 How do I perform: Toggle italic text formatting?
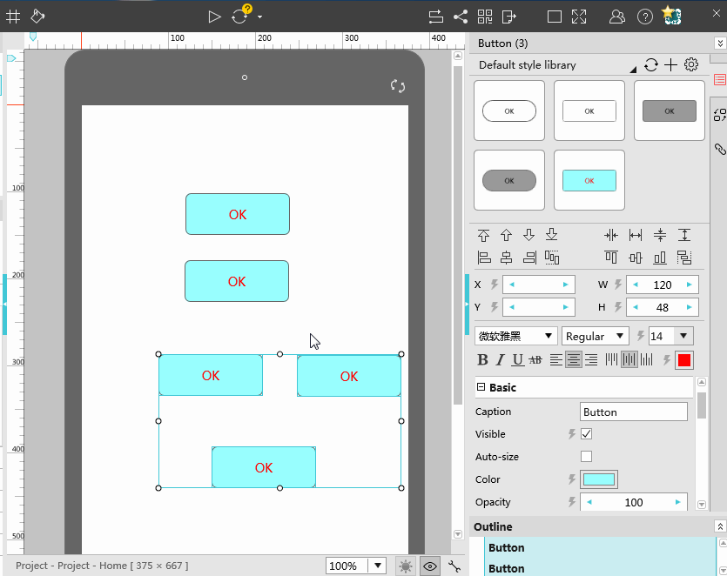pos(500,360)
